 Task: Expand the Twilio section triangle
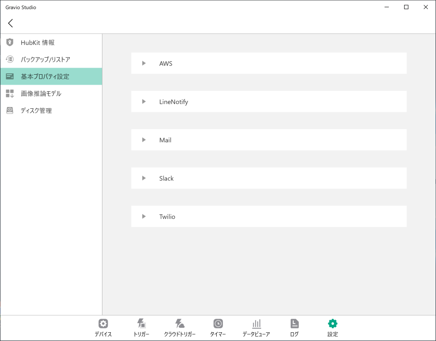point(144,216)
